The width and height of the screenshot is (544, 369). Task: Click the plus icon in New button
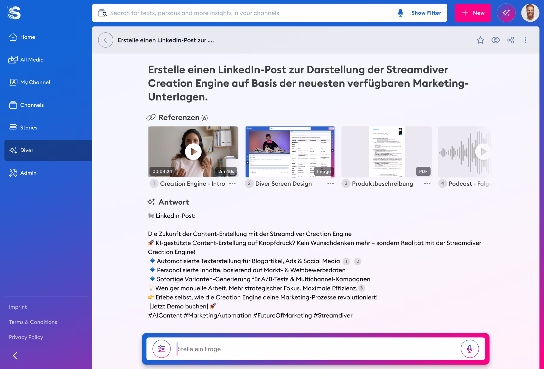[x=465, y=13]
